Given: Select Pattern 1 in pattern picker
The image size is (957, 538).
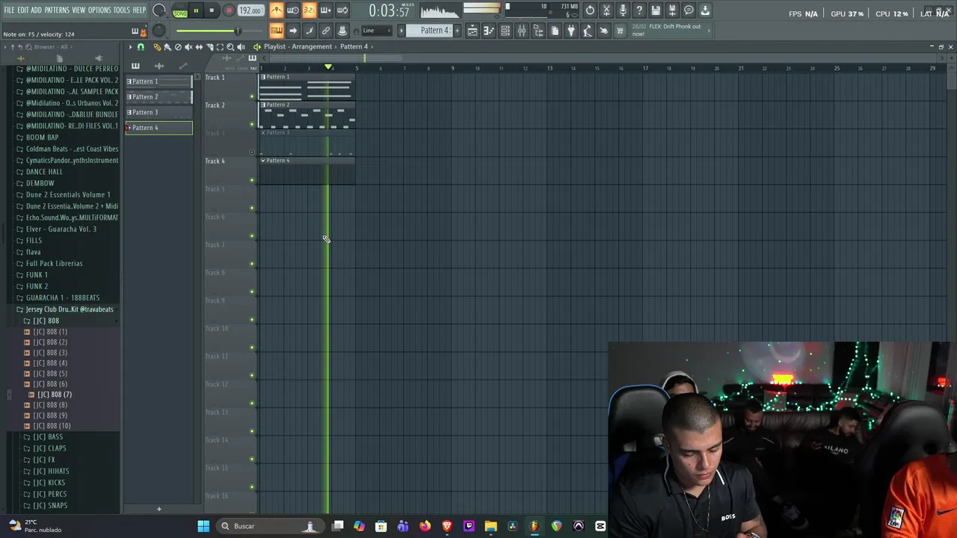Looking at the screenshot, I should tap(159, 81).
